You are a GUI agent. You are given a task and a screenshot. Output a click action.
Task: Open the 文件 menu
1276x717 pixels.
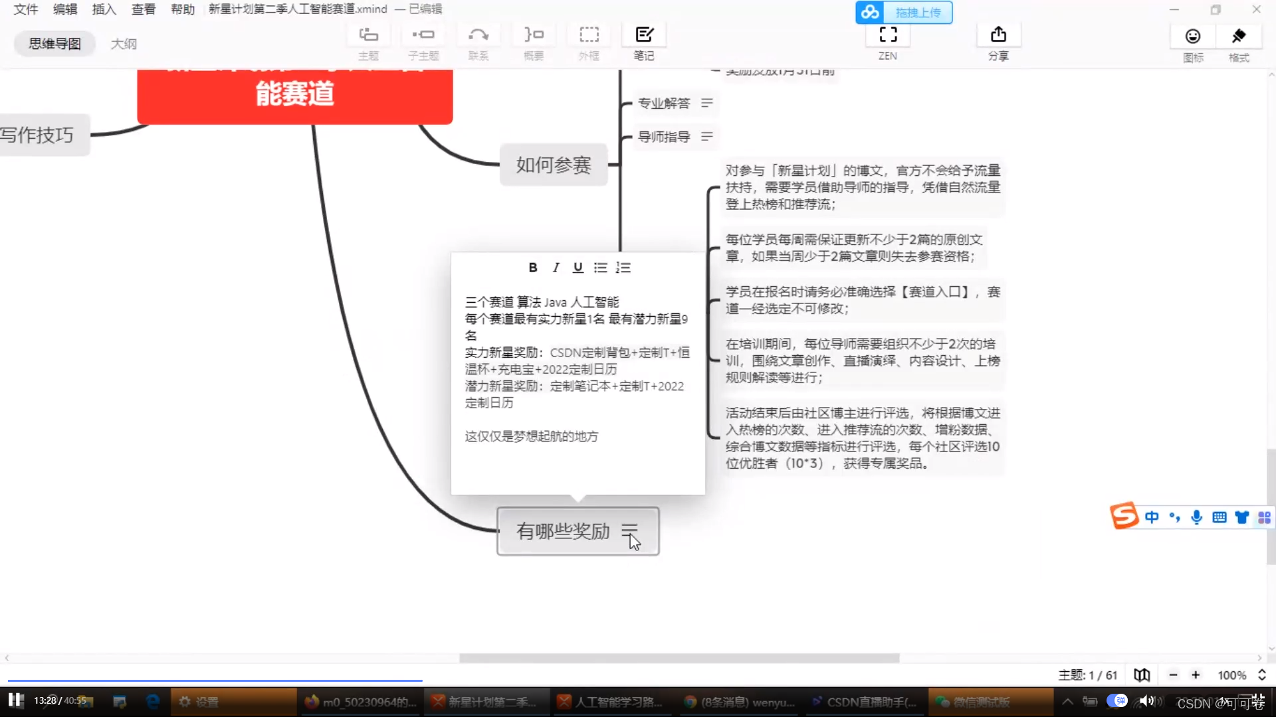click(26, 9)
